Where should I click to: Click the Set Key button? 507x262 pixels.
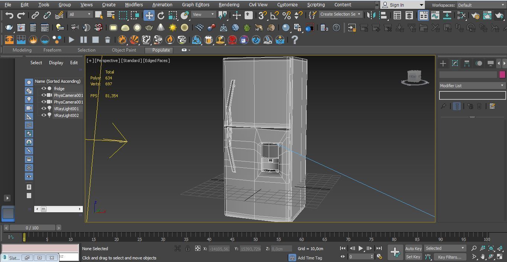[413, 257]
